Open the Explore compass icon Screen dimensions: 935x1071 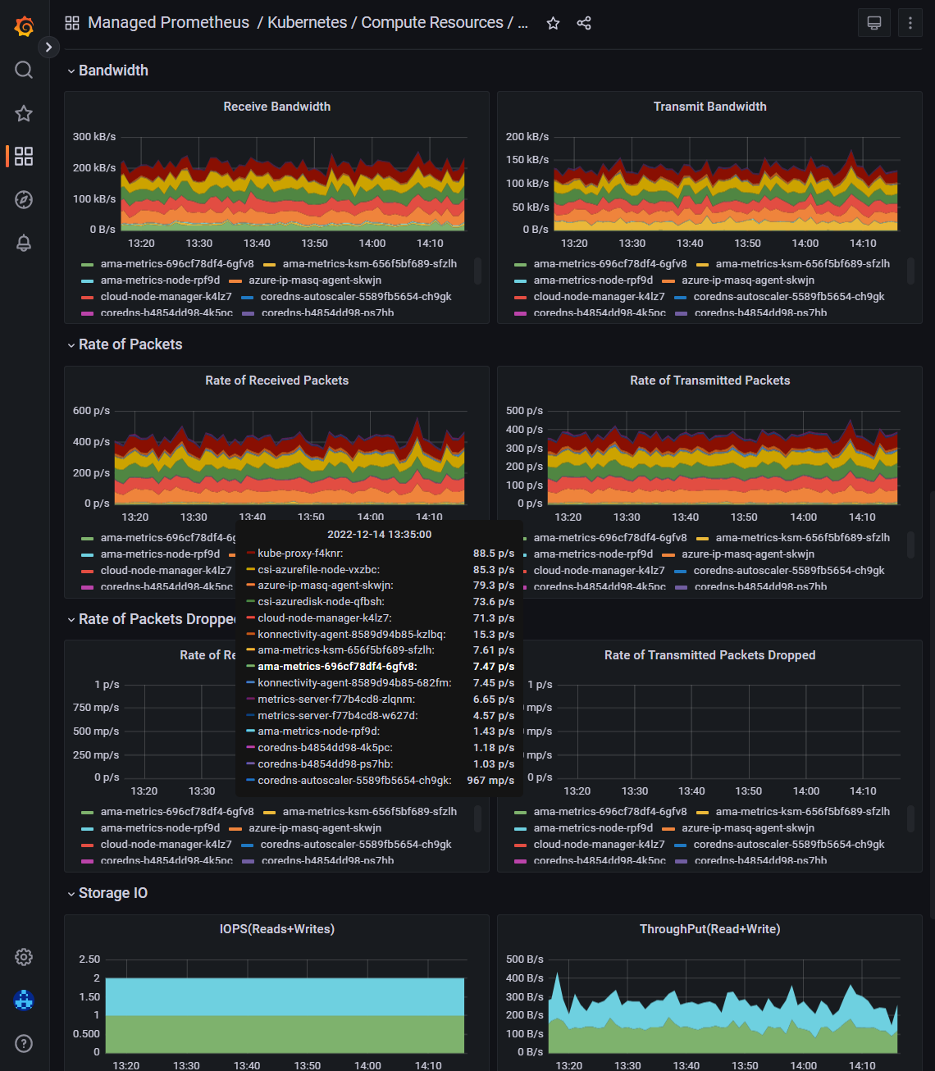(x=24, y=199)
